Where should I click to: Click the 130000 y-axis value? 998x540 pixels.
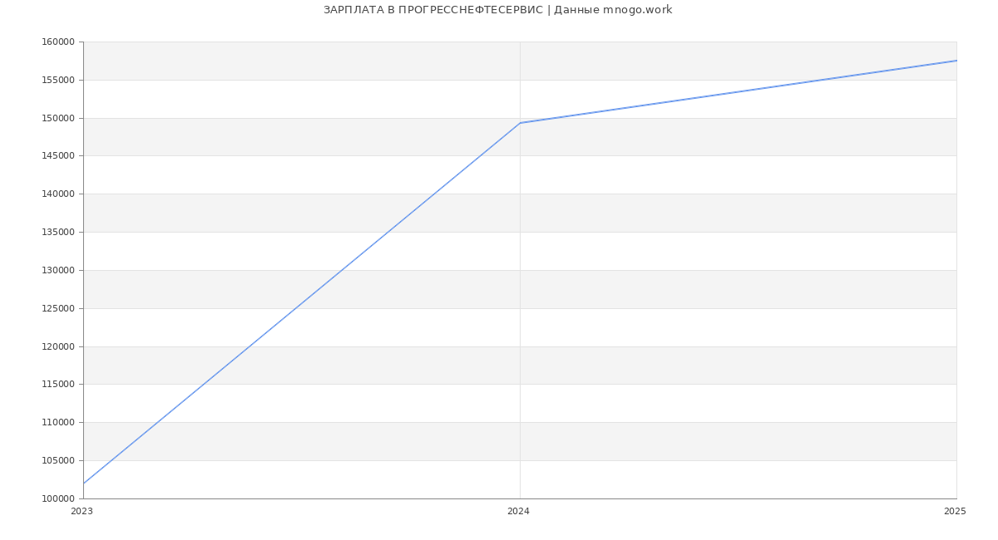pyautogui.click(x=58, y=271)
